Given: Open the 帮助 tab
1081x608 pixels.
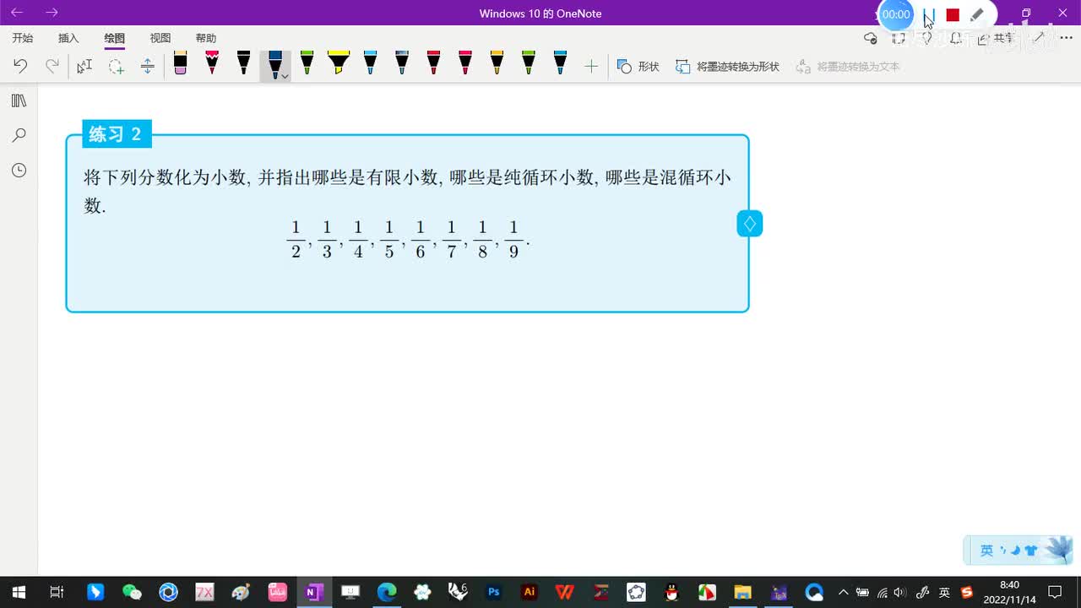Looking at the screenshot, I should [x=206, y=38].
